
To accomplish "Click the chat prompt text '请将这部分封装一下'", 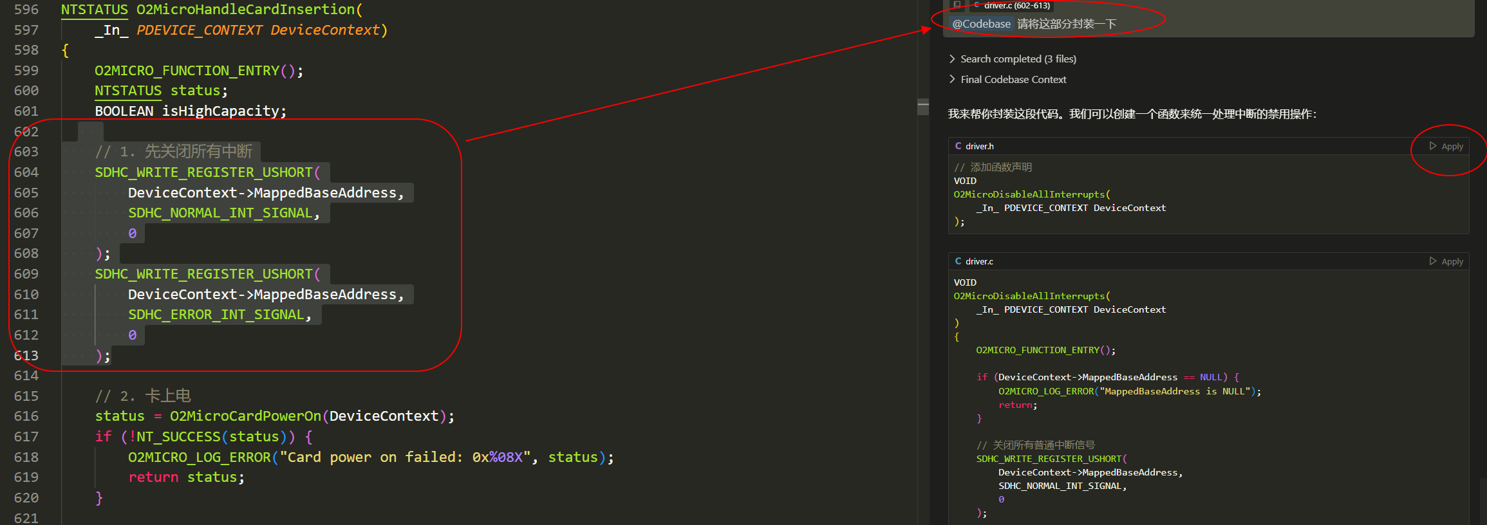I will [1067, 24].
